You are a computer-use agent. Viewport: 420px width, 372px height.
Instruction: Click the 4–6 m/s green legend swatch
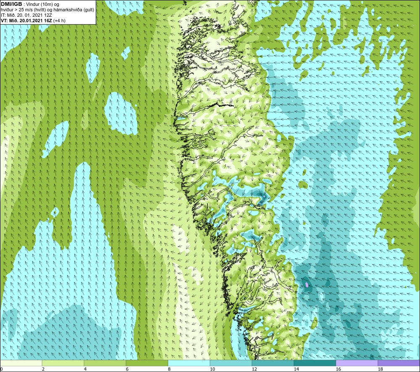tap(105, 363)
